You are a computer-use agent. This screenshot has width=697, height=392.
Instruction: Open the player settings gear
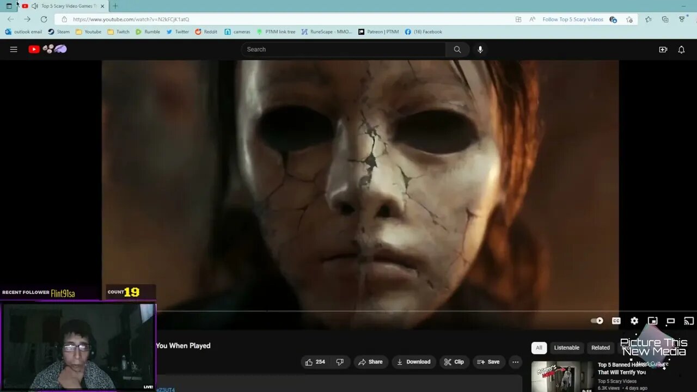point(634,321)
